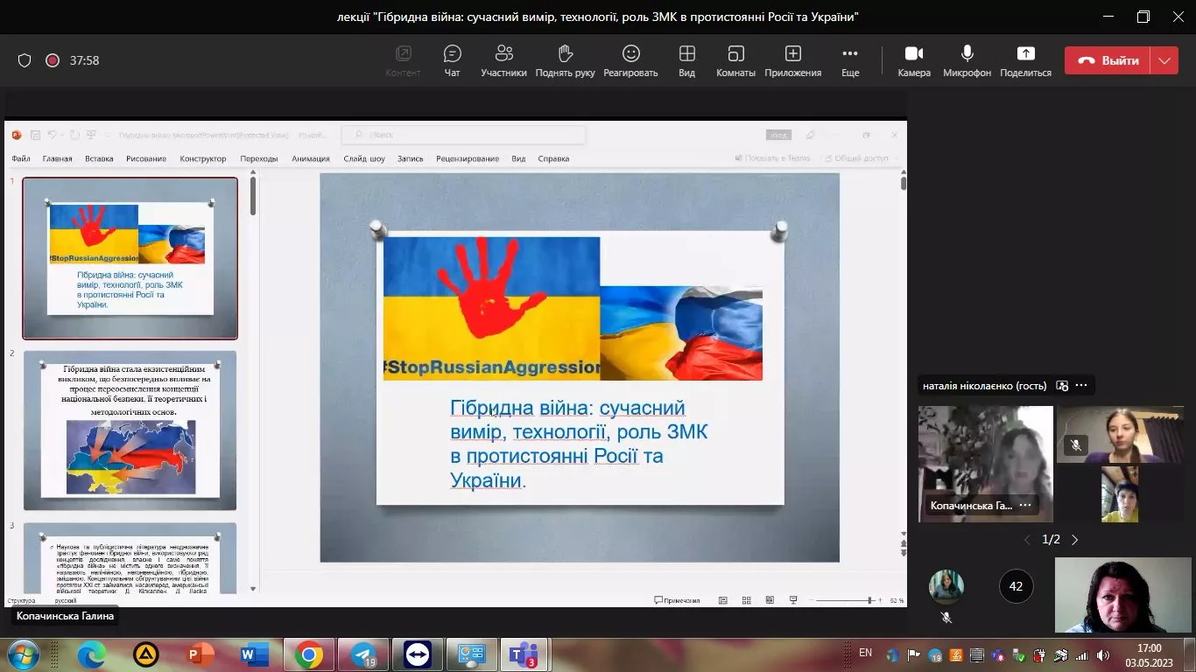The image size is (1196, 672).
Task: Switch to the Вставка ribbon tab
Action: 98,158
